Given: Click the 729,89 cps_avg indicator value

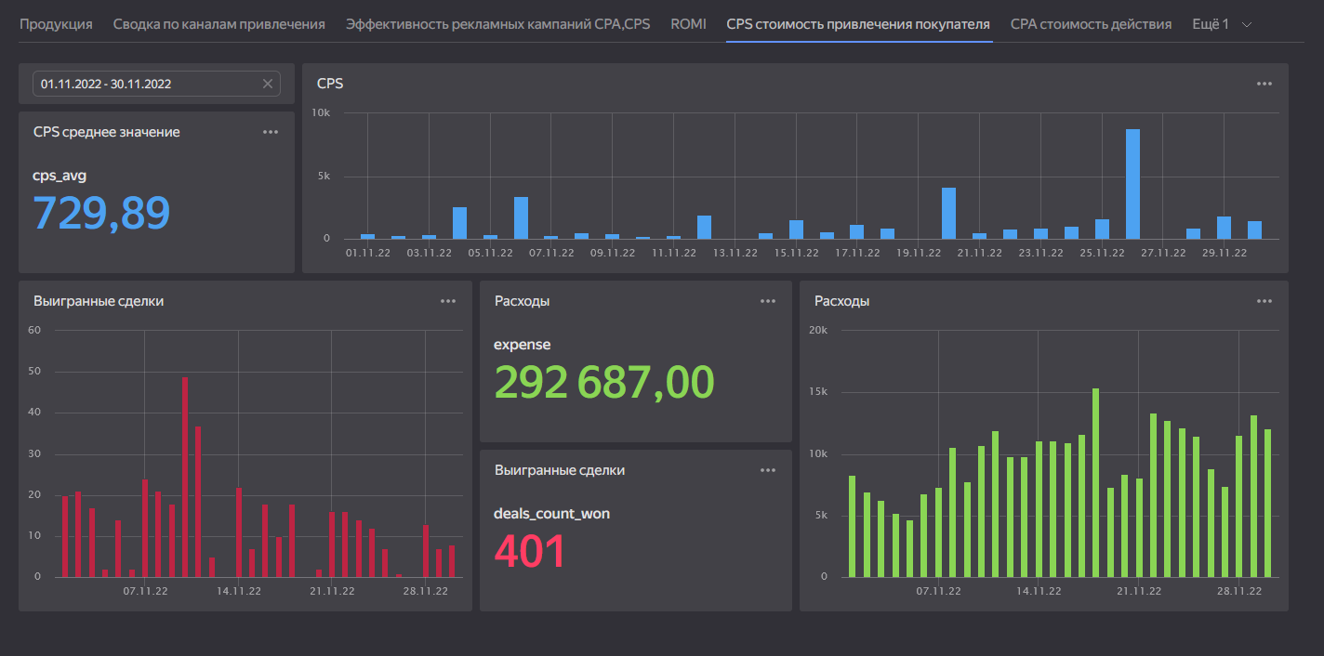Looking at the screenshot, I should pyautogui.click(x=102, y=213).
